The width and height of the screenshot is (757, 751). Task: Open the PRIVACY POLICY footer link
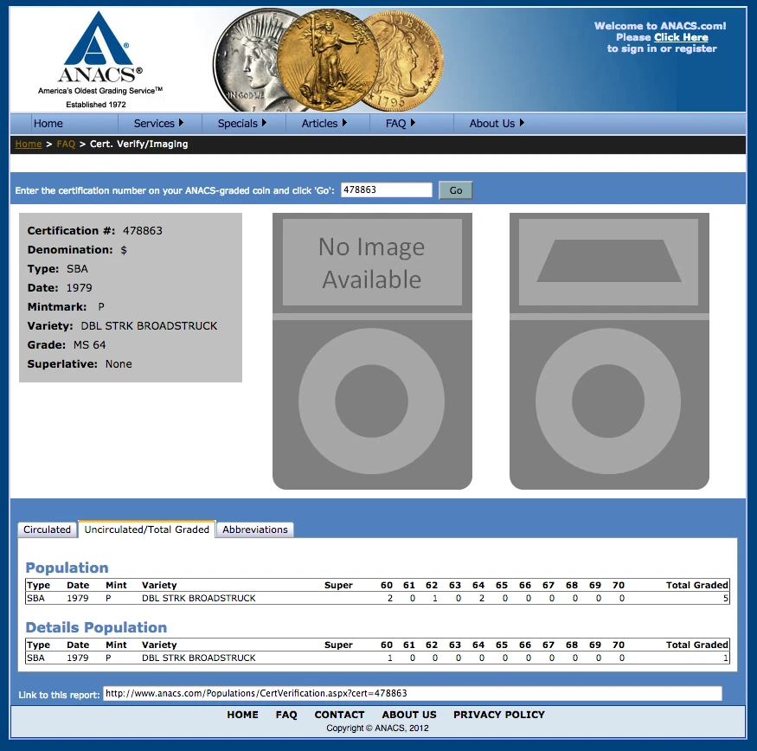point(499,715)
